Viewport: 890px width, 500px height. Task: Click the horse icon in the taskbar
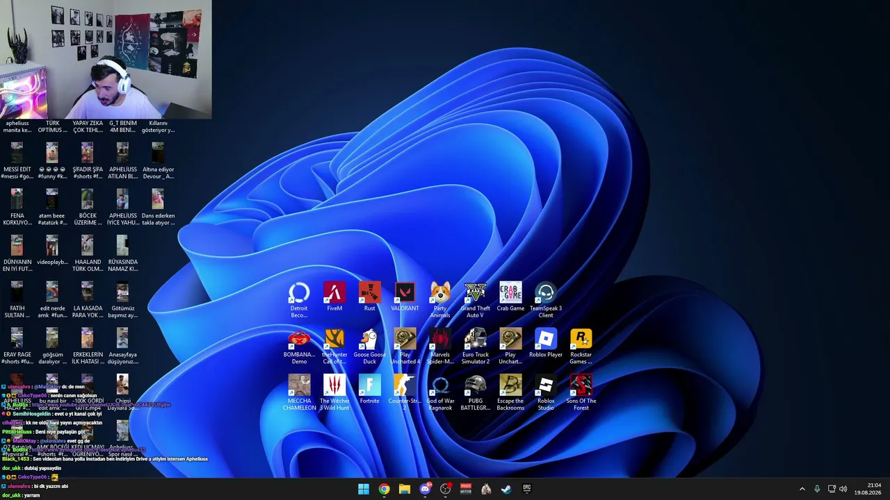pyautogui.click(x=486, y=489)
